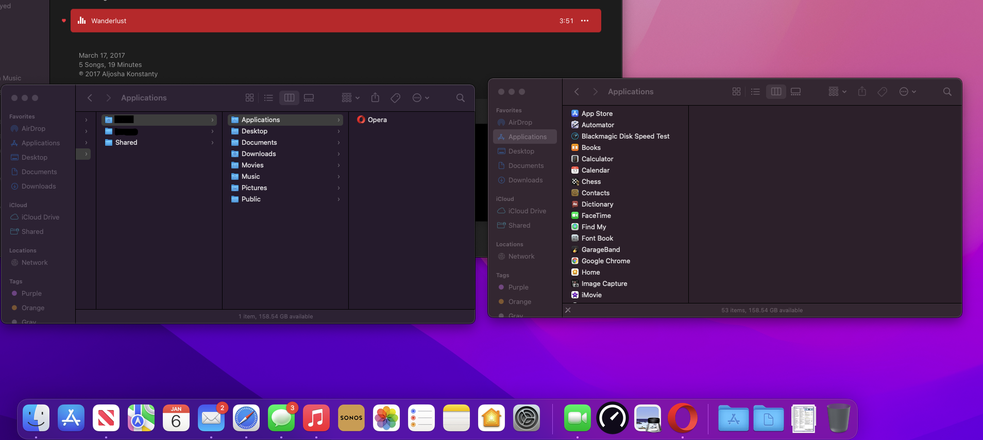Open Maps from the Dock
983x440 pixels.
[x=141, y=418]
